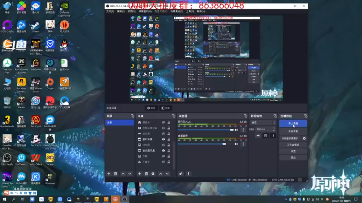The height and width of the screenshot is (203, 362).
Task: Move scene up in Scenes panel
Action: click(123, 174)
